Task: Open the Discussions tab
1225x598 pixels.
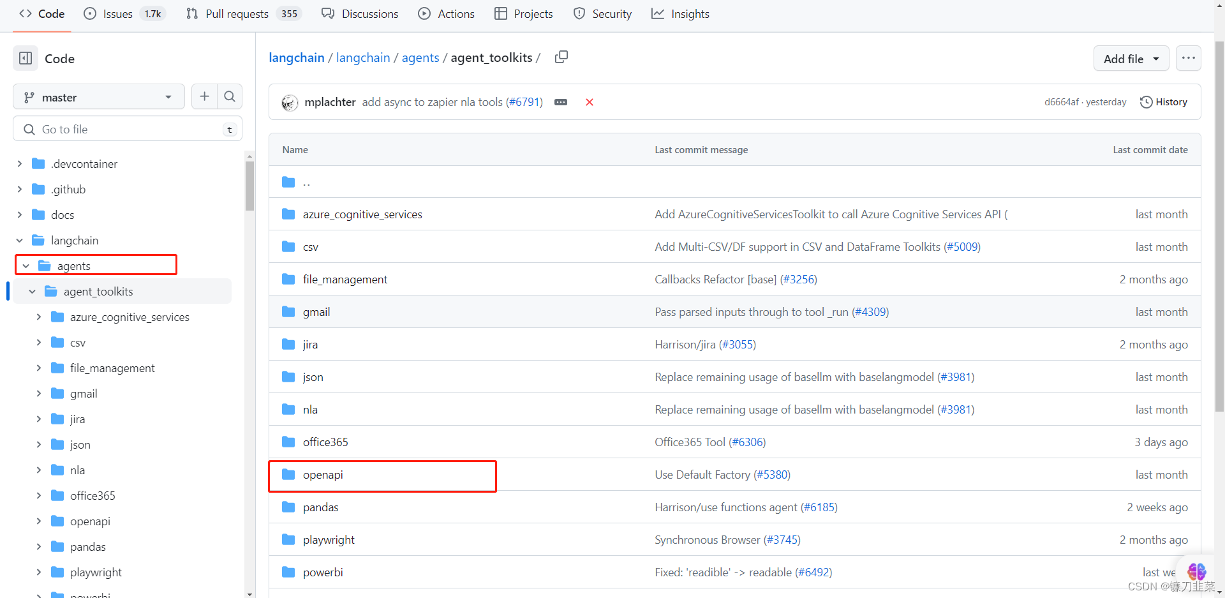Action: (x=360, y=13)
